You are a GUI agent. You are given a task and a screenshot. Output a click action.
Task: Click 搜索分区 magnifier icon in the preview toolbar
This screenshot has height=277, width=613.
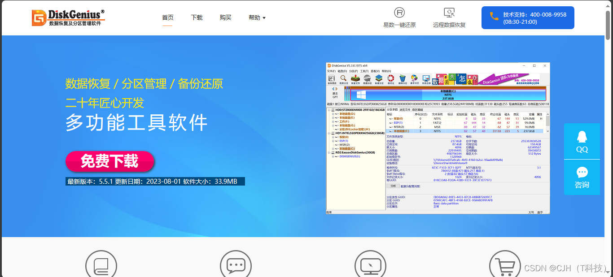[x=343, y=80]
